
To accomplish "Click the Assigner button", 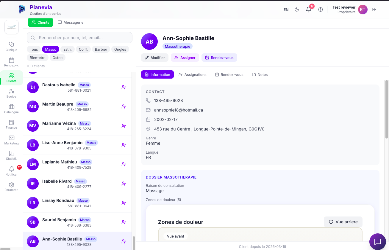I will pos(185,58).
